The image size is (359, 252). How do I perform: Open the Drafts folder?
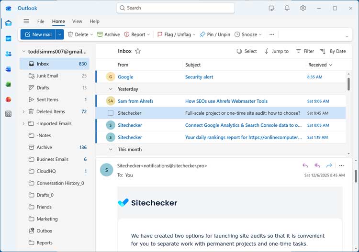[55, 88]
